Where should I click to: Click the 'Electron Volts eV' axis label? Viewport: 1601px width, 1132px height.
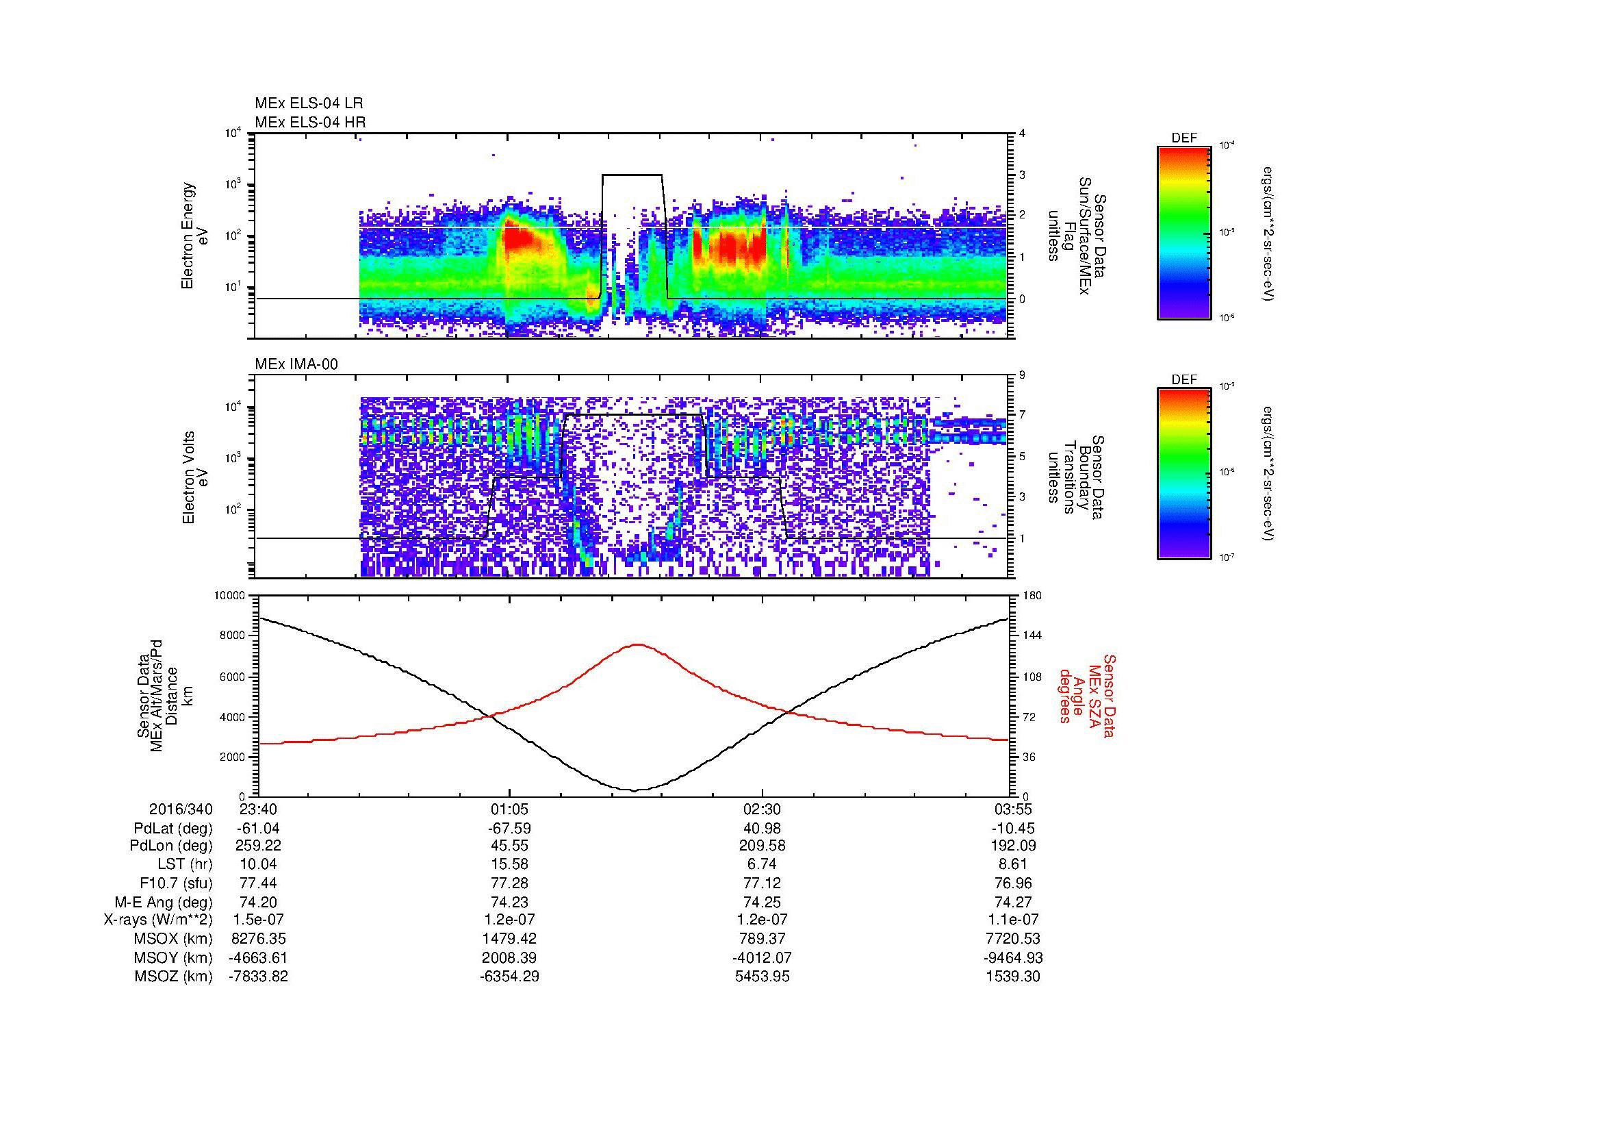coord(195,478)
